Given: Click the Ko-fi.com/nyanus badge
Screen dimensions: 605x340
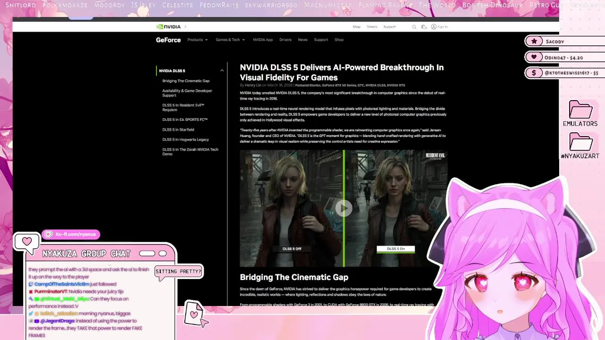Looking at the screenshot, I should (71, 234).
